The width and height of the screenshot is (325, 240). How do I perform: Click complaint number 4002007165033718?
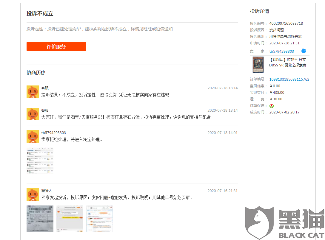286,23
